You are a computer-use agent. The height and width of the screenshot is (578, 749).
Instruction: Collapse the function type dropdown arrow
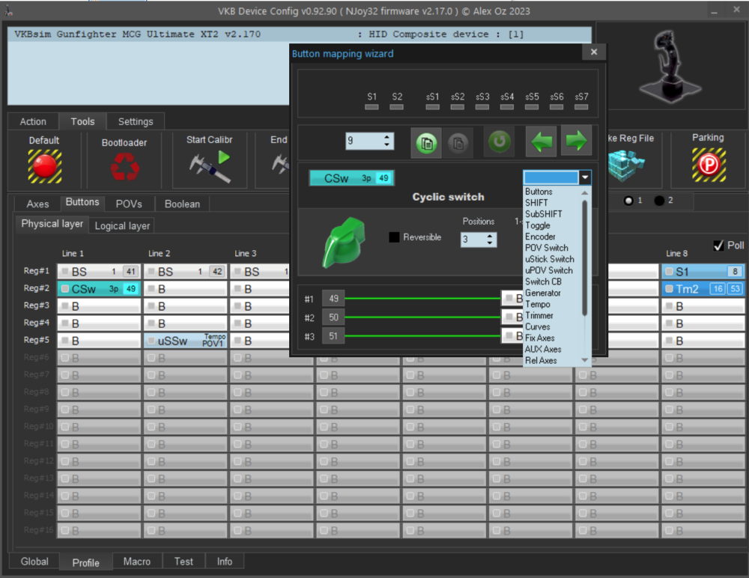click(585, 177)
